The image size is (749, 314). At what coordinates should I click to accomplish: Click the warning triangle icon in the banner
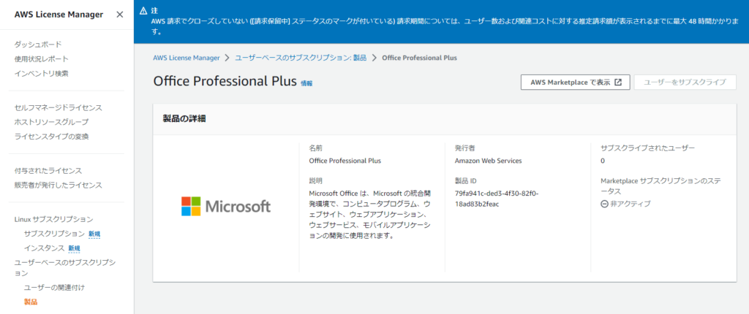(143, 10)
